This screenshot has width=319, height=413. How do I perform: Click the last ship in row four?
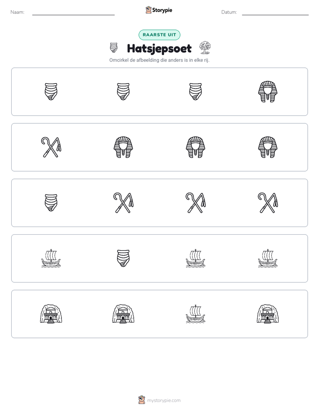point(268,258)
